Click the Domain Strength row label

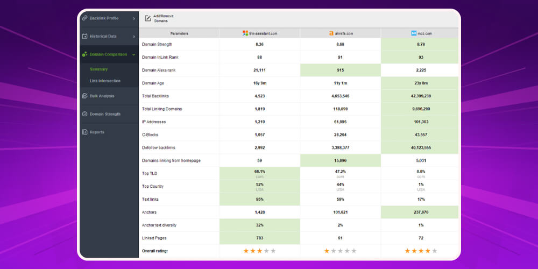tap(157, 44)
